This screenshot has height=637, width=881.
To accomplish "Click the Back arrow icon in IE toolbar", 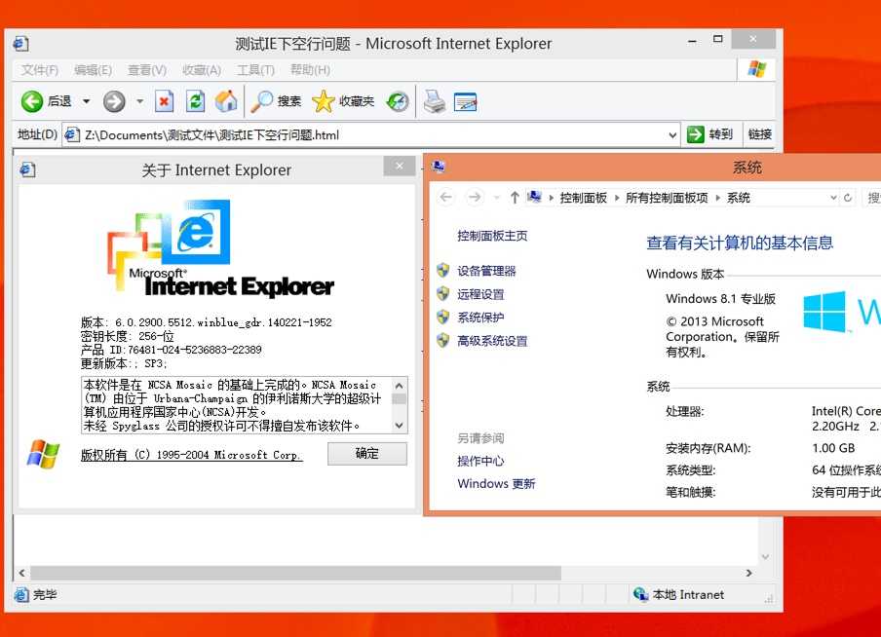I will click(x=32, y=101).
